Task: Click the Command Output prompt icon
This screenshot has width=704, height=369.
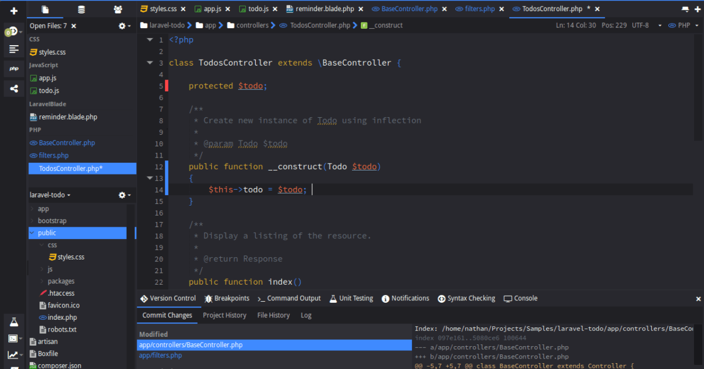Action: click(262, 299)
